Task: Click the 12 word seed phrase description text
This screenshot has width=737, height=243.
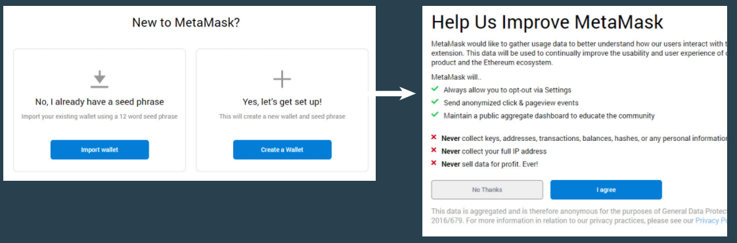Action: [x=100, y=117]
